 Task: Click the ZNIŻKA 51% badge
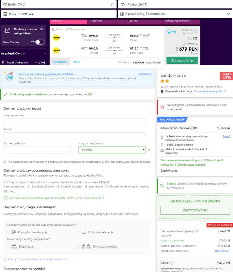(227, 76)
